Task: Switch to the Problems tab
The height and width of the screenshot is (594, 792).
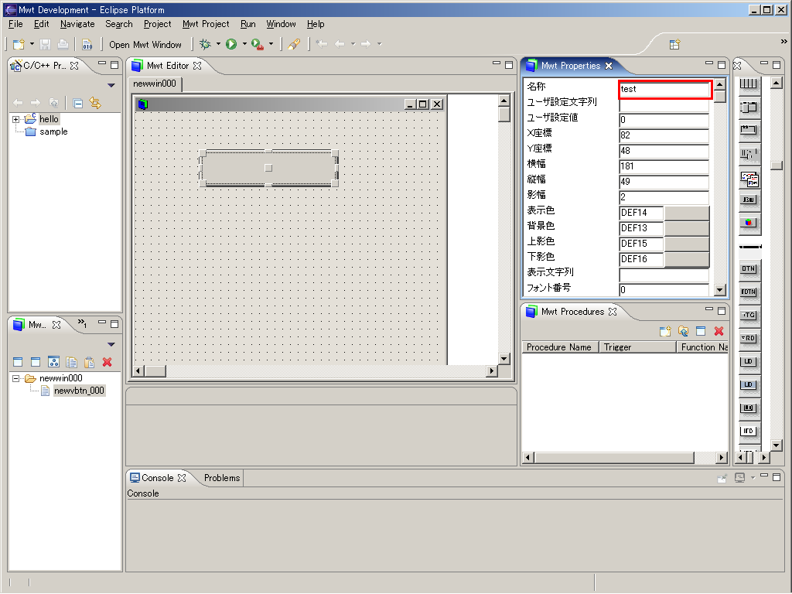Action: tap(222, 478)
